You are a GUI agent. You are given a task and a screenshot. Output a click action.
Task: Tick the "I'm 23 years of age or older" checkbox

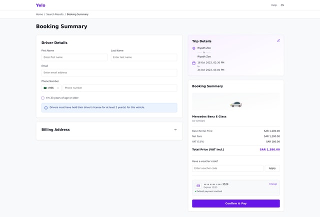tap(43, 98)
